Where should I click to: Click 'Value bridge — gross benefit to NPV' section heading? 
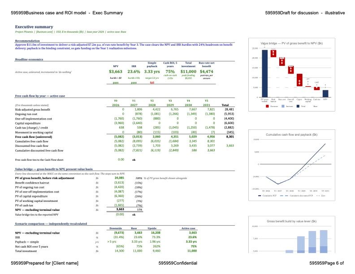pos(54,169)
